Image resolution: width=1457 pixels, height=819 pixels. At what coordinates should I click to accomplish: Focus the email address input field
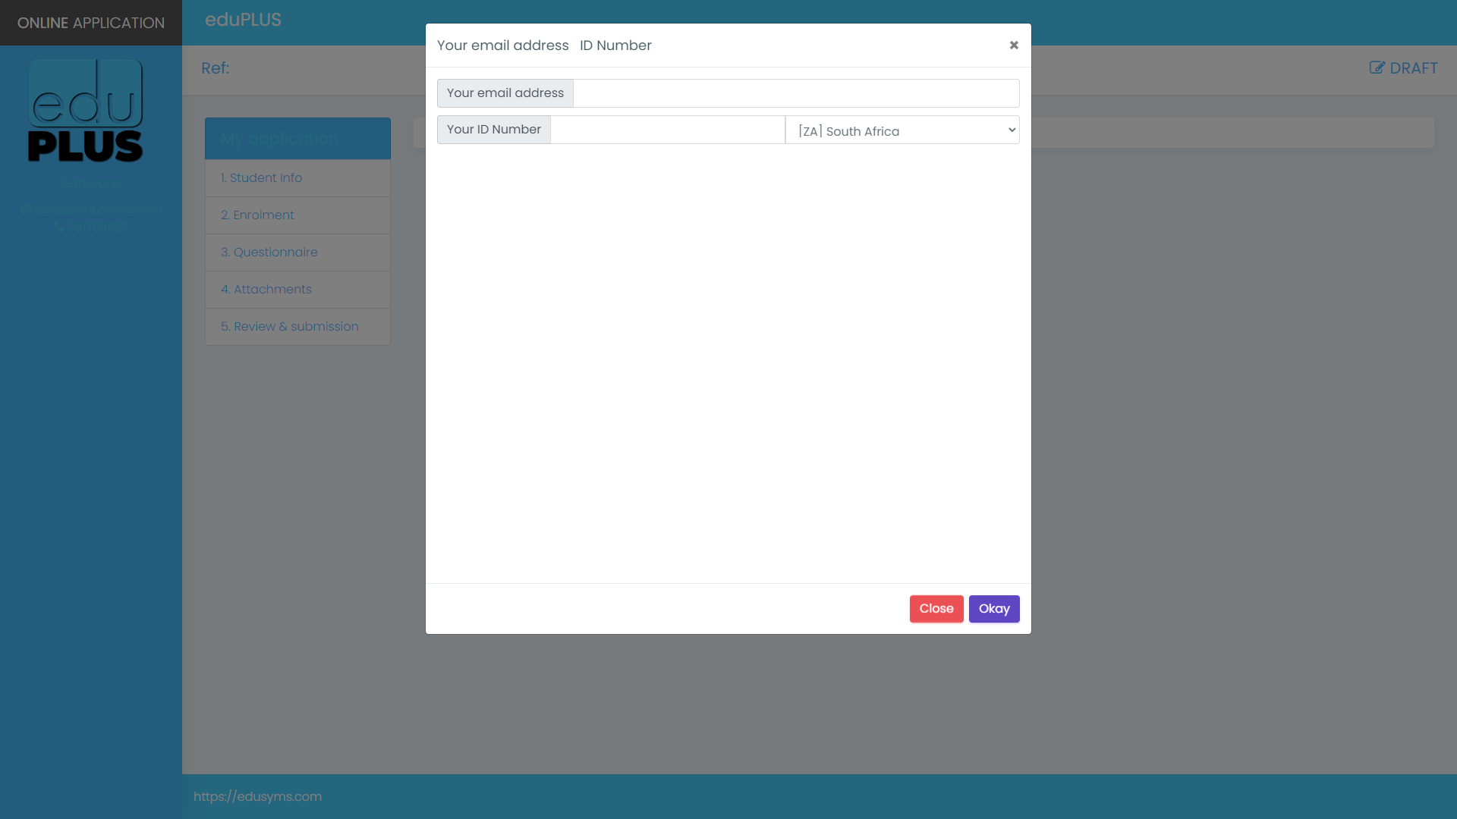[795, 93]
